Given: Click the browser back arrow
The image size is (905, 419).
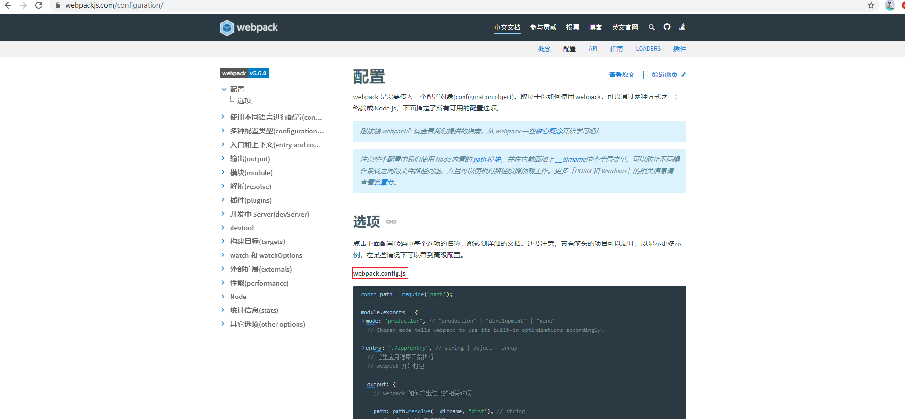Looking at the screenshot, I should coord(8,5).
